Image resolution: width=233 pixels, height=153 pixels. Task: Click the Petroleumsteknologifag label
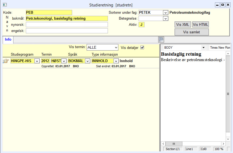[x=190, y=13]
